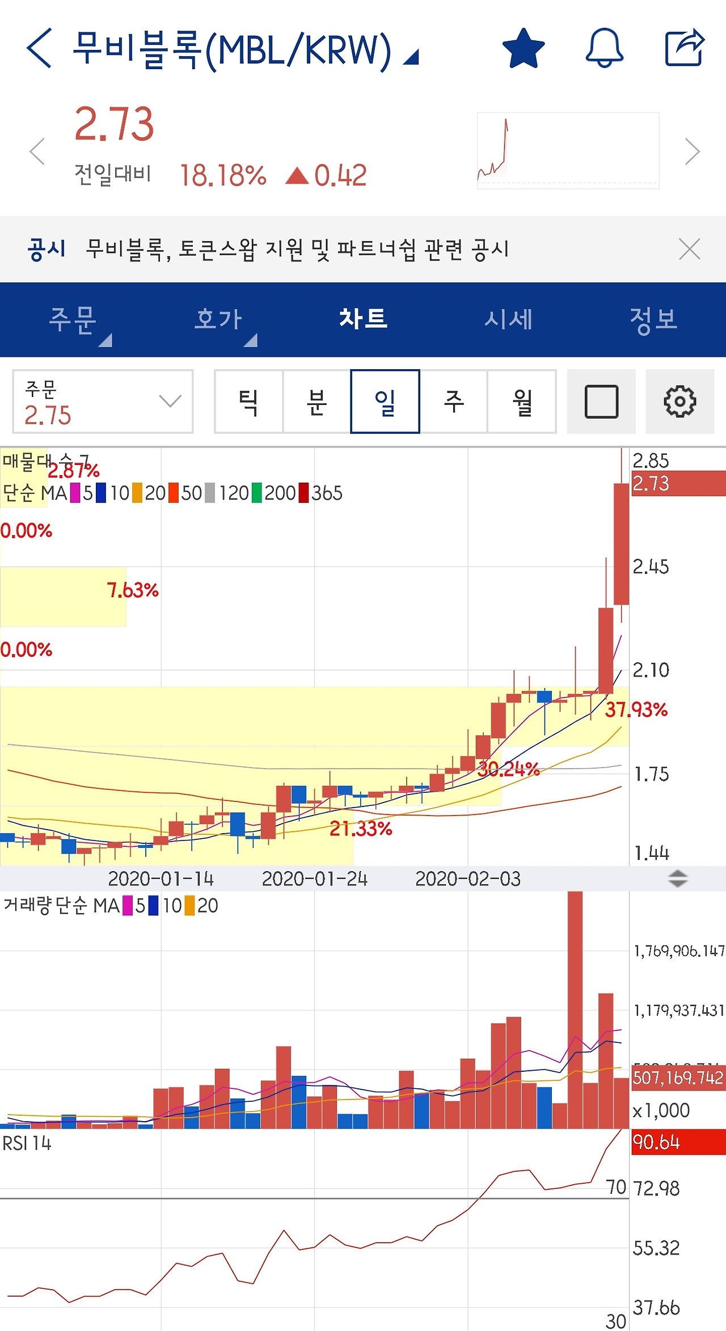Image resolution: width=726 pixels, height=1331 pixels.
Task: Tap the 21.33% volume profile label
Action: (361, 829)
